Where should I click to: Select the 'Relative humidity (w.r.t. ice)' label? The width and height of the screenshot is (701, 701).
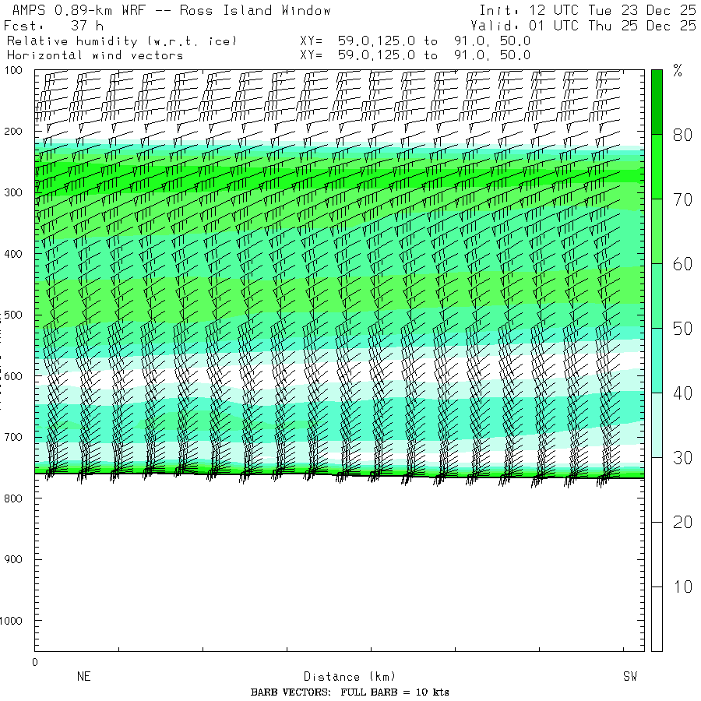pos(122,41)
